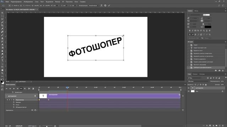Select the Clone Stamp tool
The width and height of the screenshot is (227, 127).
coord(2,38)
